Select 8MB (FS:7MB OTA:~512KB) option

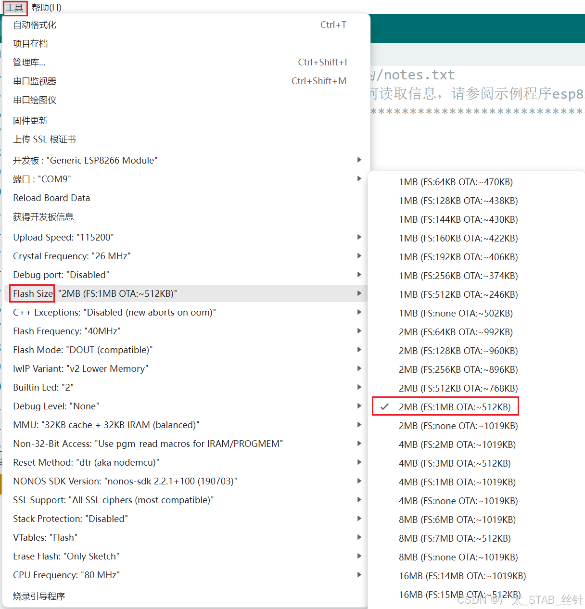pos(476,538)
